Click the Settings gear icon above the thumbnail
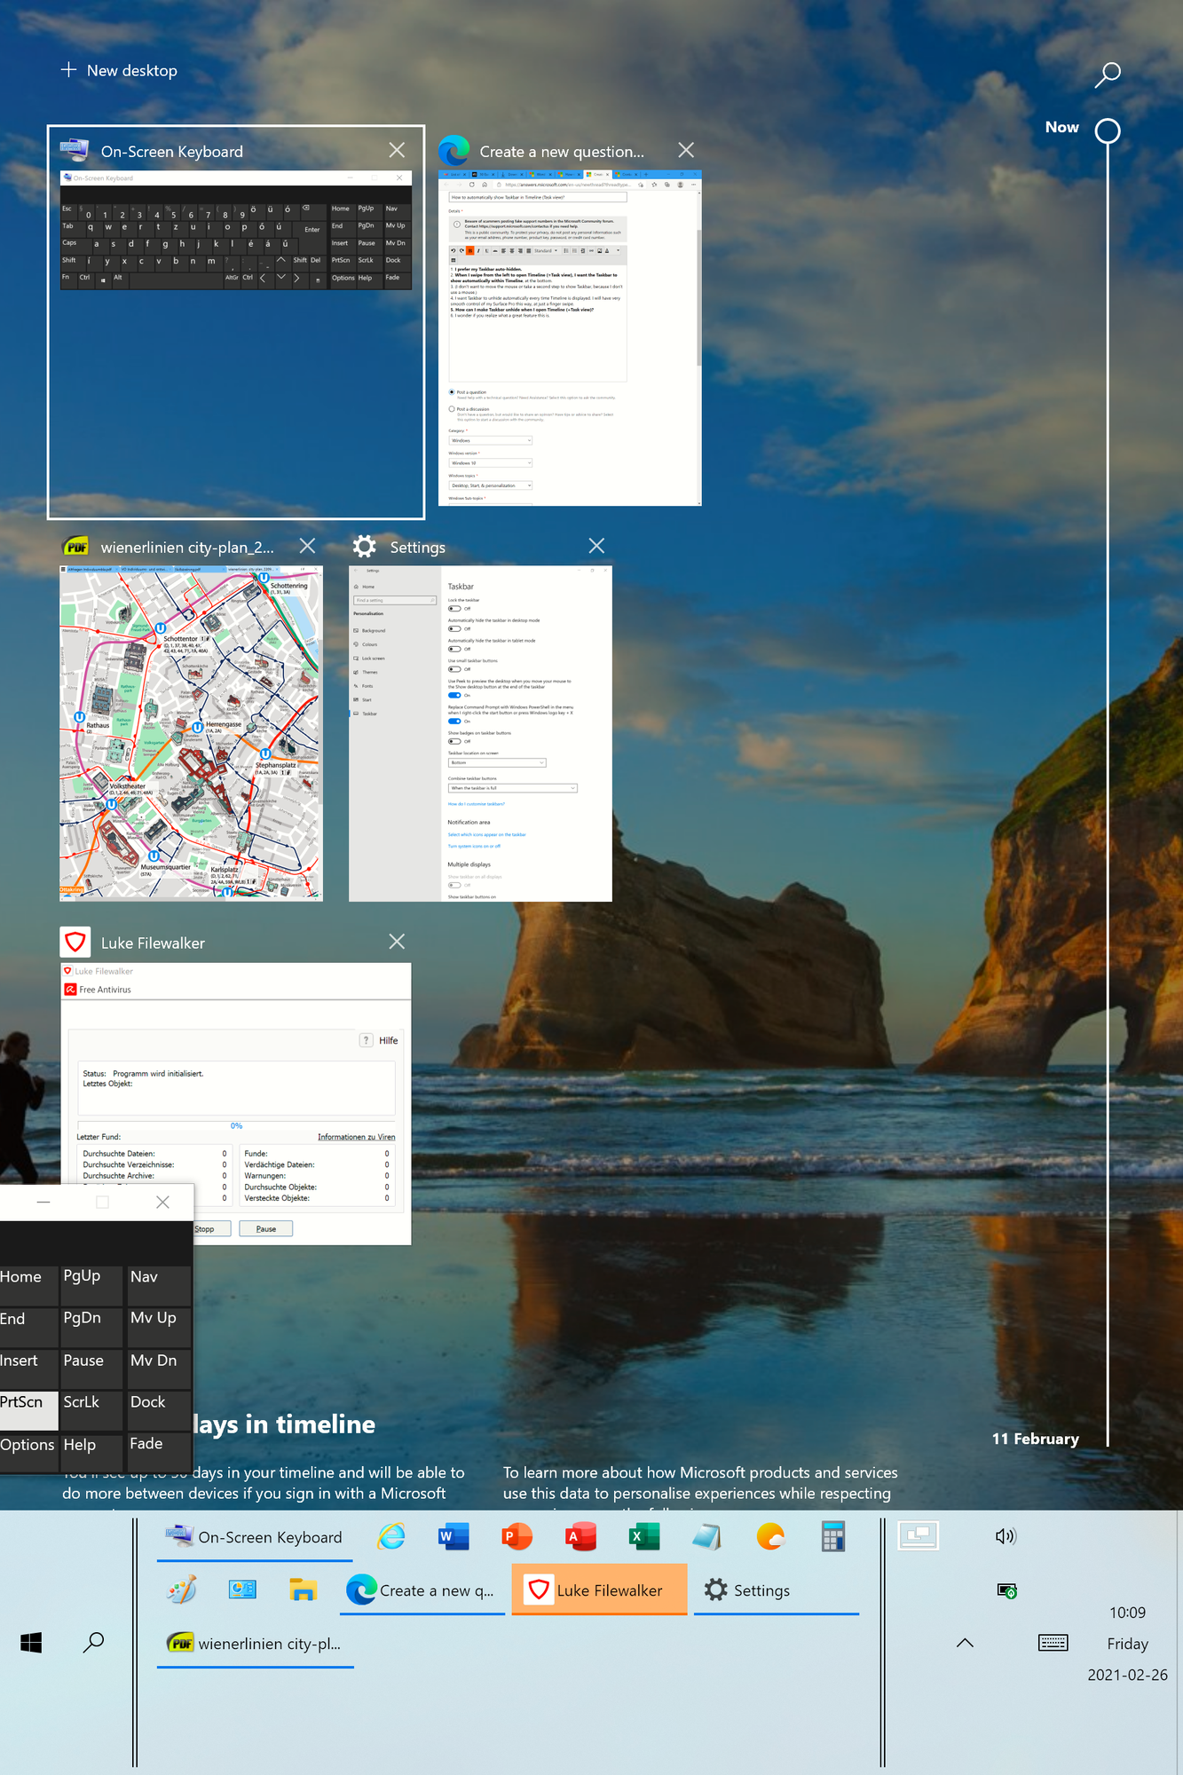 point(365,547)
